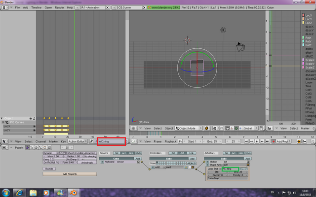
Task: Click the Buttons window type icon
Action: (5, 148)
